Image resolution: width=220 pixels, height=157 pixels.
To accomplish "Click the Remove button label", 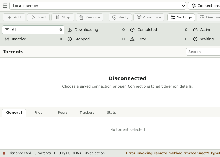I will (93, 17).
